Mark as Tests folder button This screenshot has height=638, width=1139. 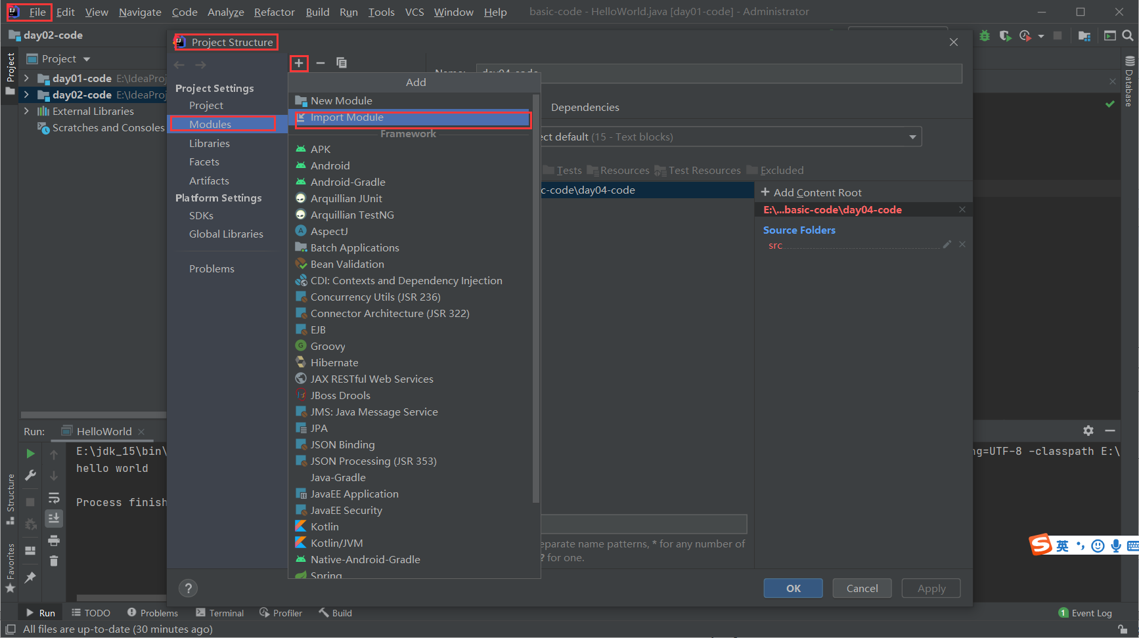[x=563, y=170]
